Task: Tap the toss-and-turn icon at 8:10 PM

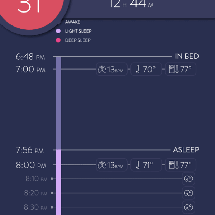Action: click(188, 179)
